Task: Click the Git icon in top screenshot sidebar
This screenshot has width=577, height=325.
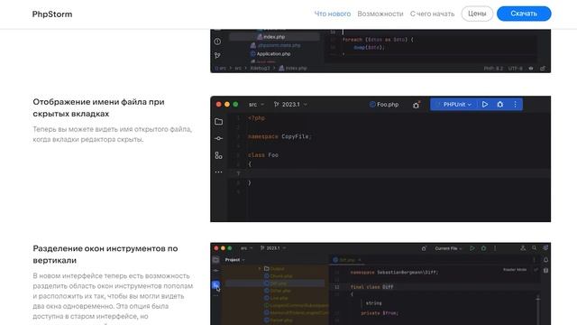Action: point(217,56)
